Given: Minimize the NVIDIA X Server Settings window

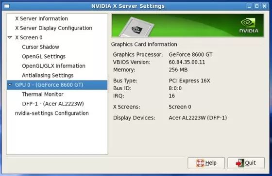Looking at the screenshot, I should point(249,6).
